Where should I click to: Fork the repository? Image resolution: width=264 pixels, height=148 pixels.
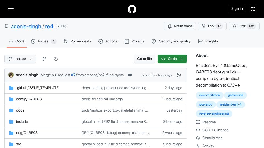pos(212,26)
